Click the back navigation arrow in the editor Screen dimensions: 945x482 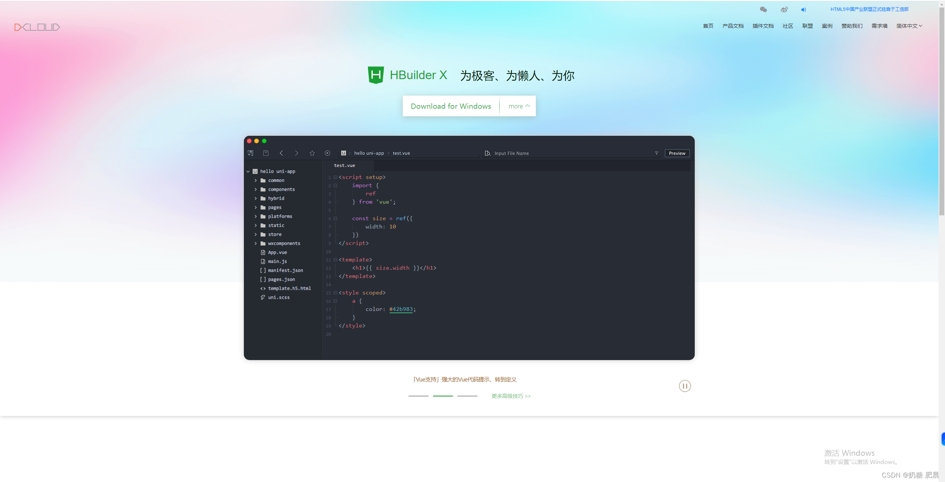[281, 153]
